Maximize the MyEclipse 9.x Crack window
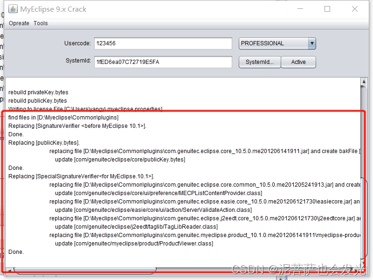The image size is (373, 280). [327, 9]
